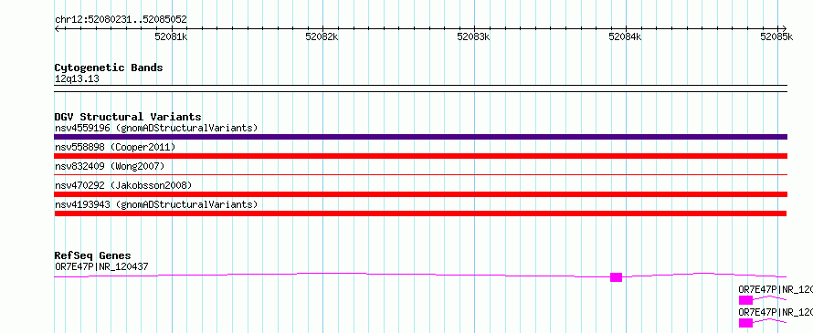
Task: Click nsv470292 (Jakobsson2008) label
Action: [123, 185]
